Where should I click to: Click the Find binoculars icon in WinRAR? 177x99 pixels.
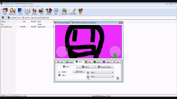(x=41, y=11)
